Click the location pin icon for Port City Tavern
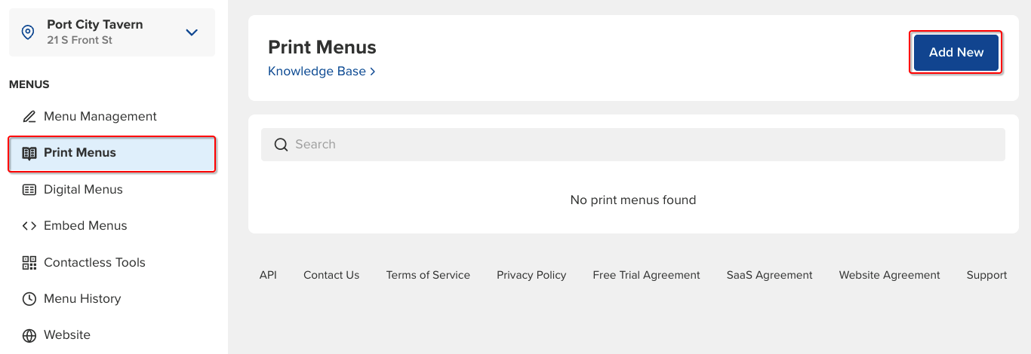Screen dimensions: 1031x354 click(x=28, y=32)
